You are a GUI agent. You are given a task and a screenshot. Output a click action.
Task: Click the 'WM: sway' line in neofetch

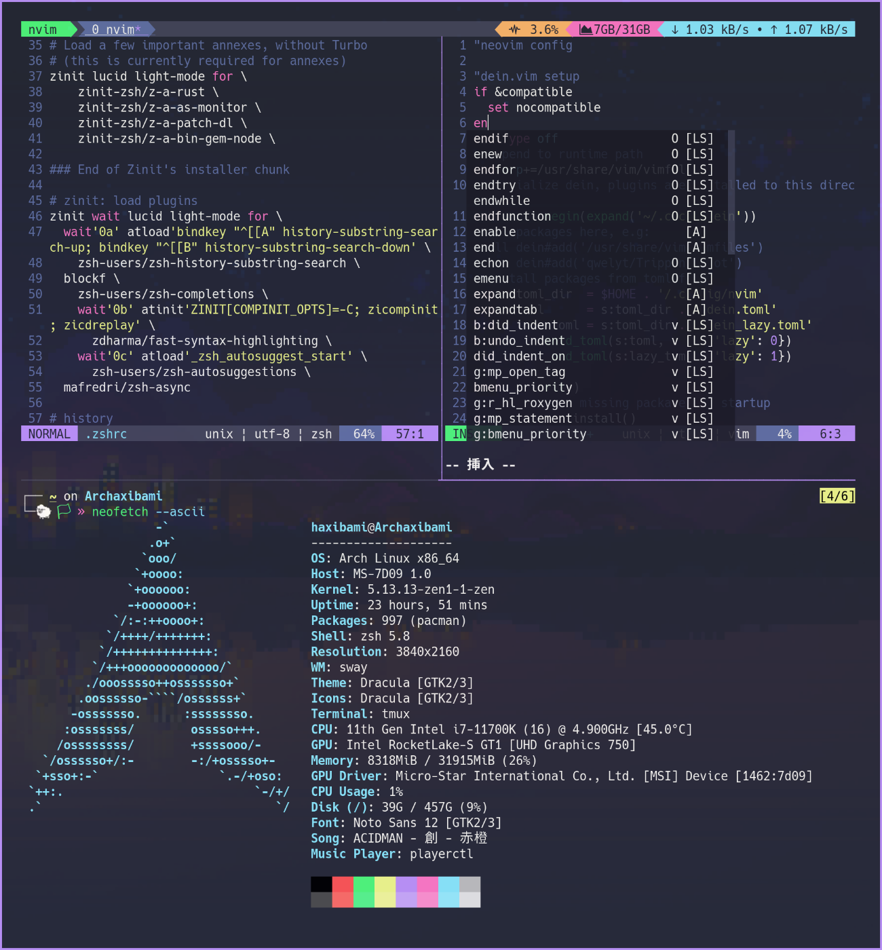point(339,668)
